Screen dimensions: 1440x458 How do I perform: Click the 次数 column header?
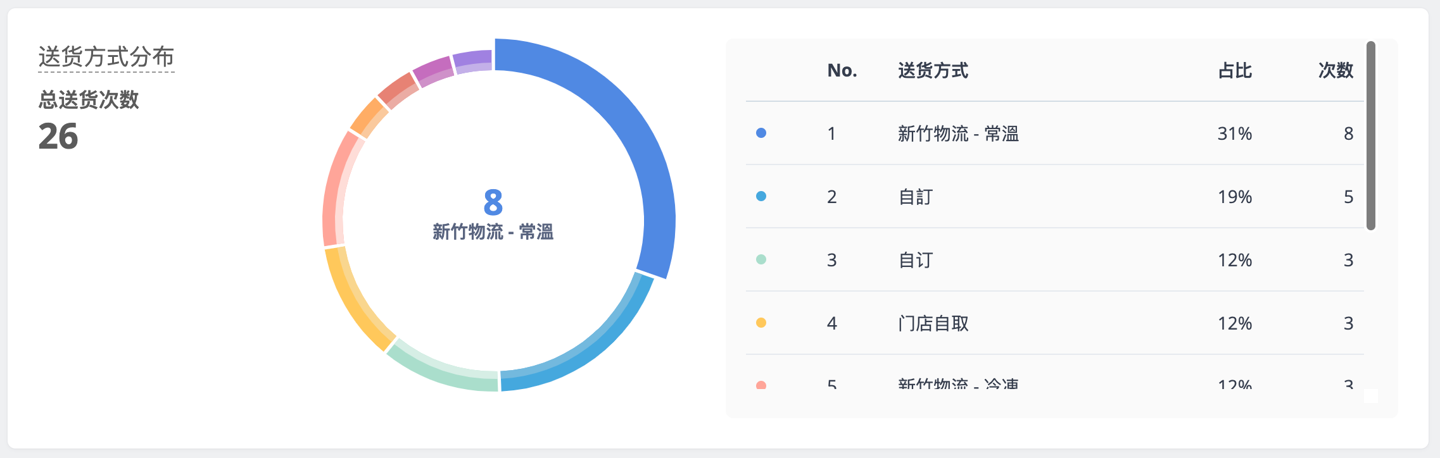click(x=1336, y=70)
